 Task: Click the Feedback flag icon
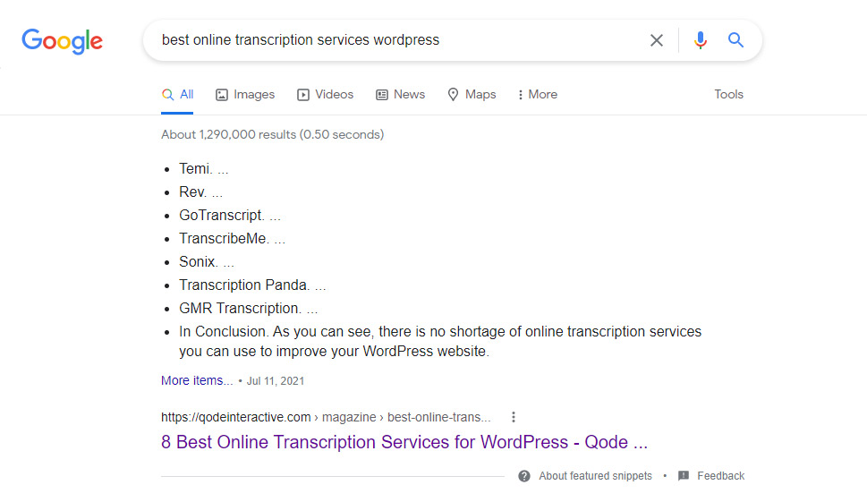tap(684, 476)
